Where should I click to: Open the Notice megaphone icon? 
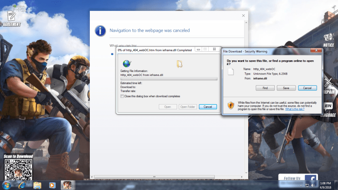(x=328, y=40)
